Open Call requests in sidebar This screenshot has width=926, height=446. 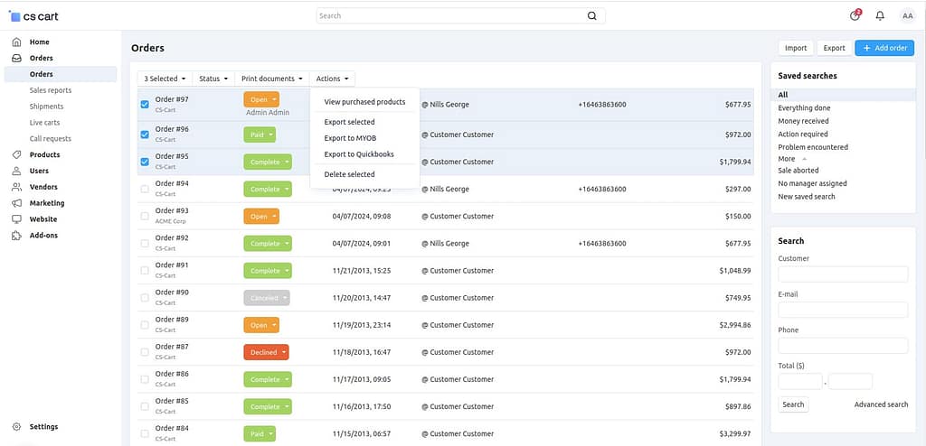click(x=51, y=139)
